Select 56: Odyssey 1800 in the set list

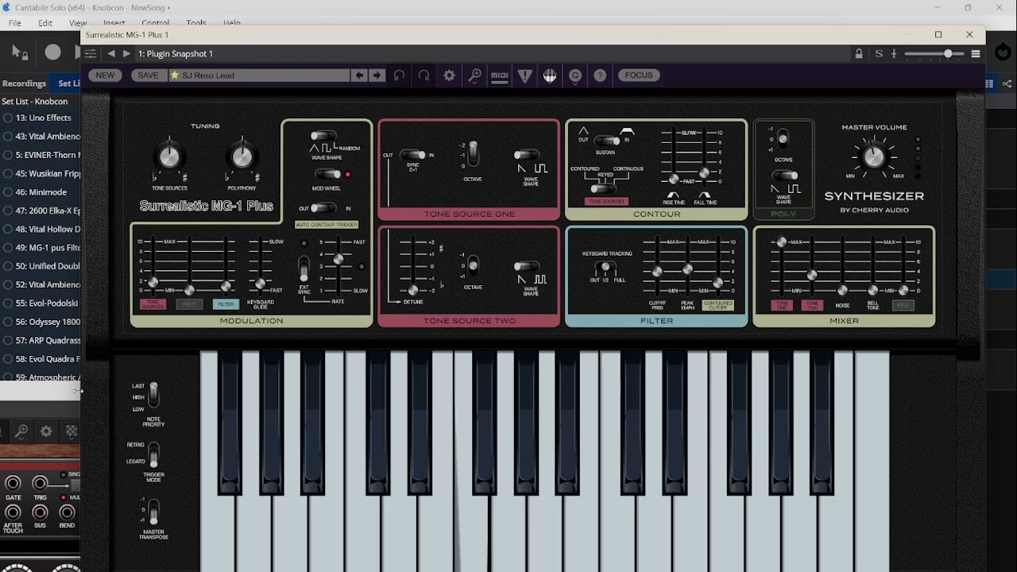(x=41, y=322)
